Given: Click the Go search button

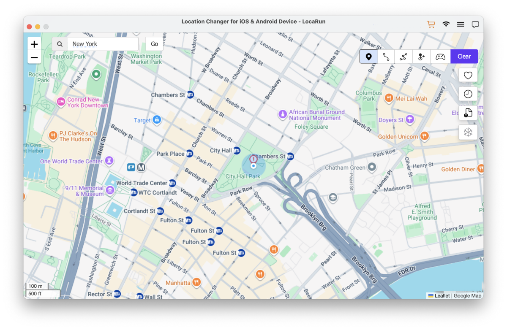Looking at the screenshot, I should click(x=155, y=44).
